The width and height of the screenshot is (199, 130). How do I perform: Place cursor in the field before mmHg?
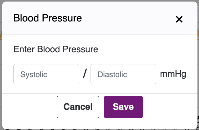pyautogui.click(x=123, y=74)
